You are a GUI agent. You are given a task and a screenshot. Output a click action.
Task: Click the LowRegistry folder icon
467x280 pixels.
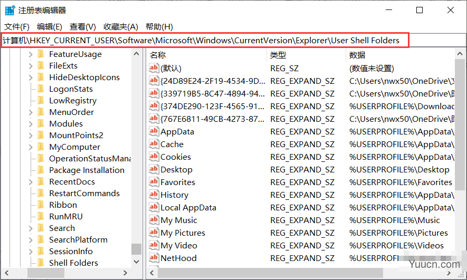[x=41, y=101]
